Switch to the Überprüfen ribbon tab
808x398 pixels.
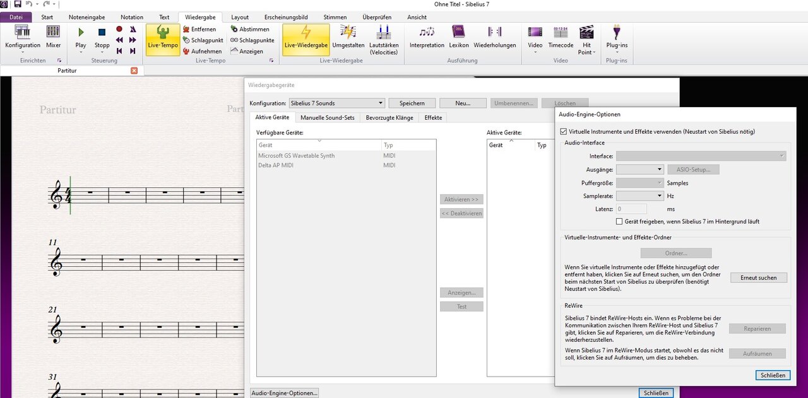coord(377,17)
